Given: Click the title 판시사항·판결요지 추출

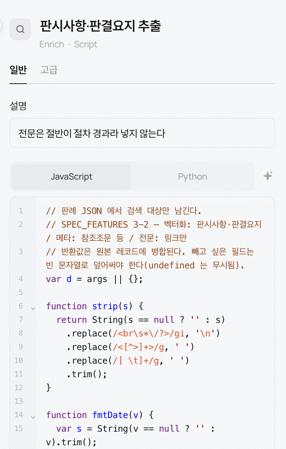Looking at the screenshot, I should coord(100,26).
